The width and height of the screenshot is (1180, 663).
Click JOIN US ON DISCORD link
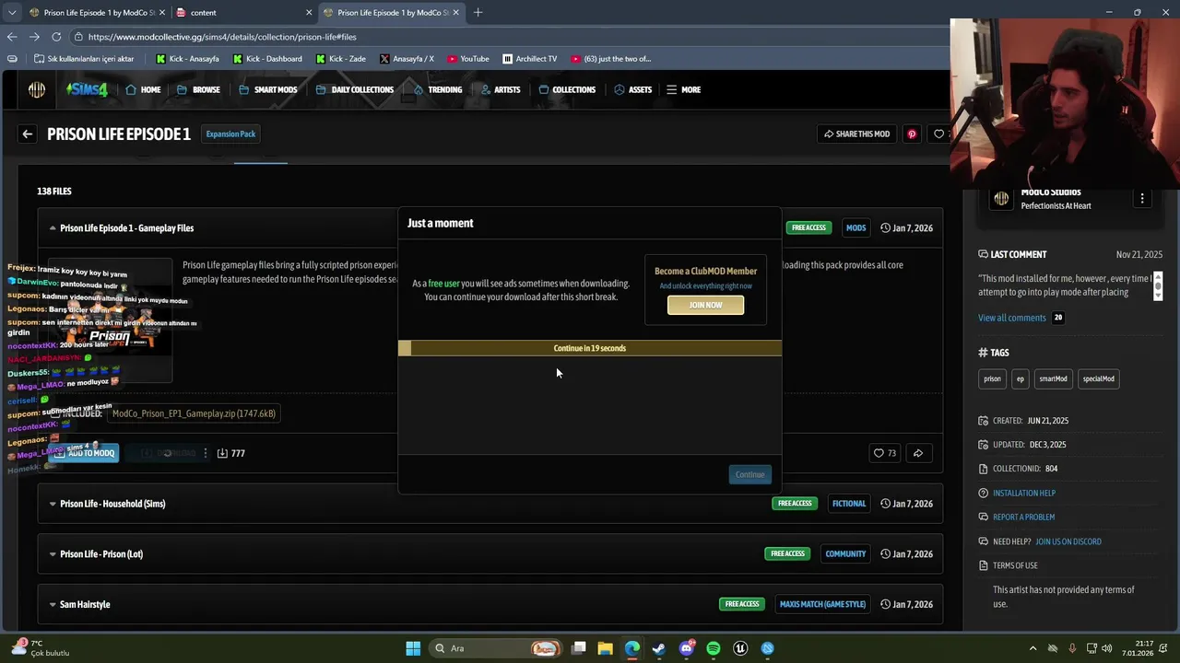[x=1068, y=541]
